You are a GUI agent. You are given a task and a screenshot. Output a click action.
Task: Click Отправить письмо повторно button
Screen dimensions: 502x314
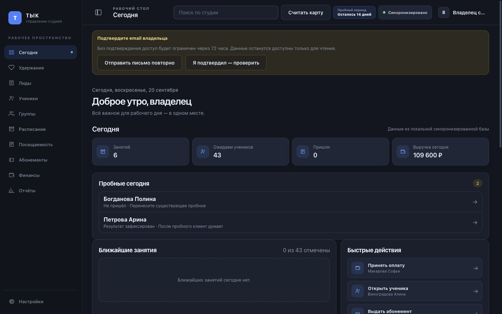tap(139, 63)
